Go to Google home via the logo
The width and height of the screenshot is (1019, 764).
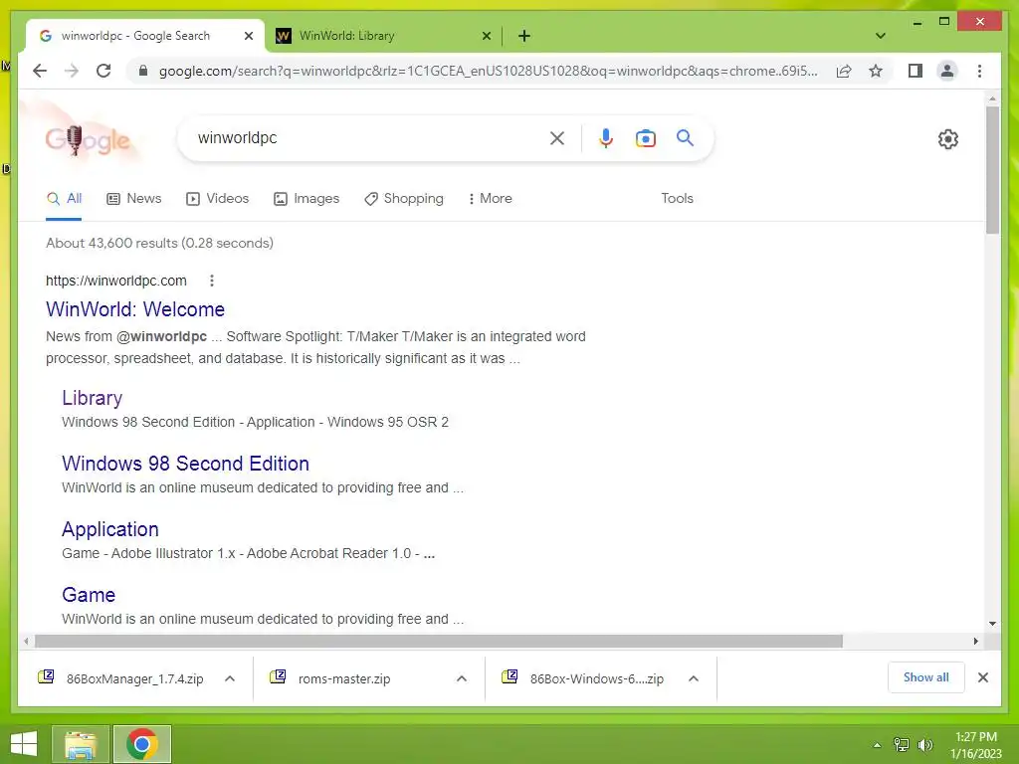click(x=88, y=139)
